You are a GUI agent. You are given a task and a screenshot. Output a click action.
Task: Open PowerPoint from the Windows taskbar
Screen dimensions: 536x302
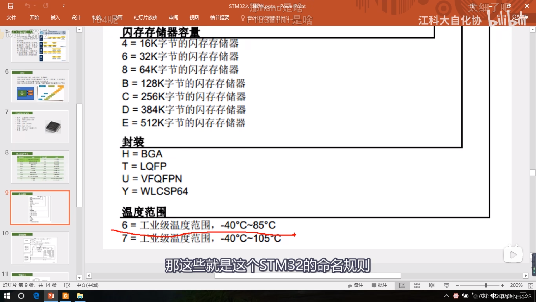coord(51,296)
